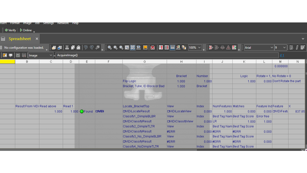The image size is (307, 173).
Task: Select column H header
Action: click(x=181, y=62)
